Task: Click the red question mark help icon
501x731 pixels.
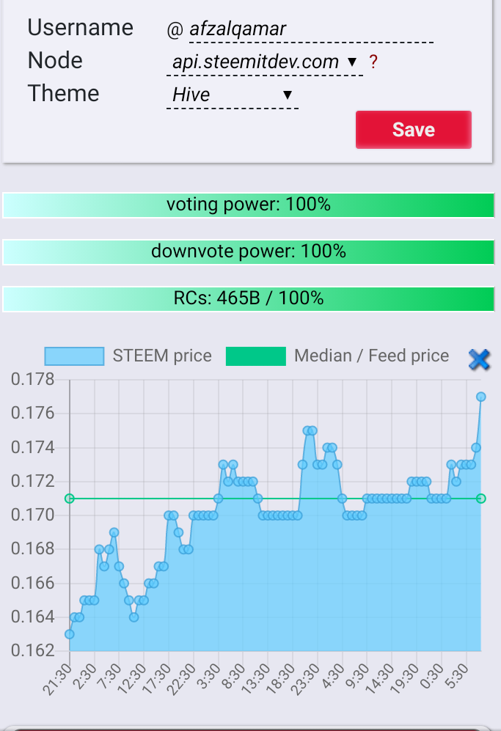Action: pyautogui.click(x=373, y=62)
